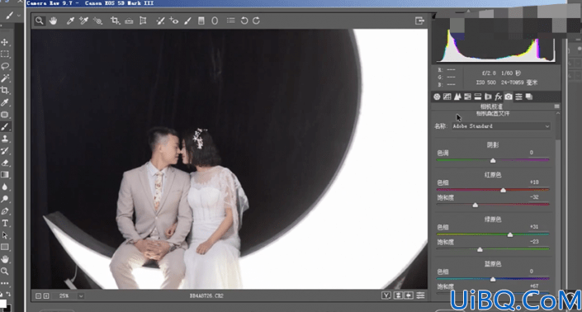Swap before and after settings
The height and width of the screenshot is (312, 582).
click(398, 295)
